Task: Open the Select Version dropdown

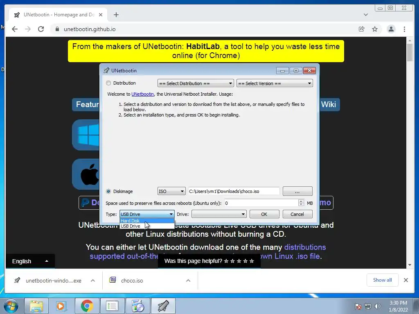Action: (275, 83)
